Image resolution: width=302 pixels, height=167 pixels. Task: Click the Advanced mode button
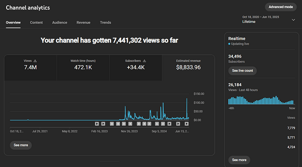click(281, 7)
